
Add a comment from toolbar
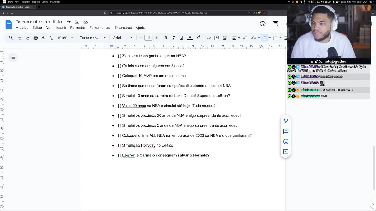click(x=216, y=38)
